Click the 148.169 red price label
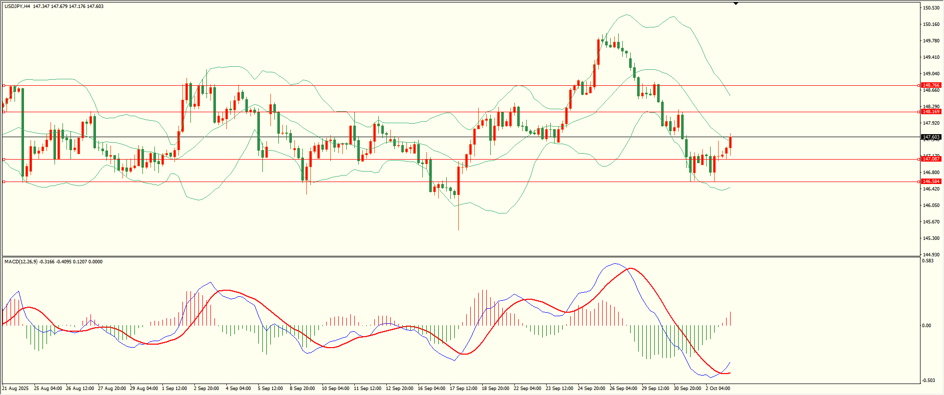This screenshot has width=944, height=395. [931, 112]
